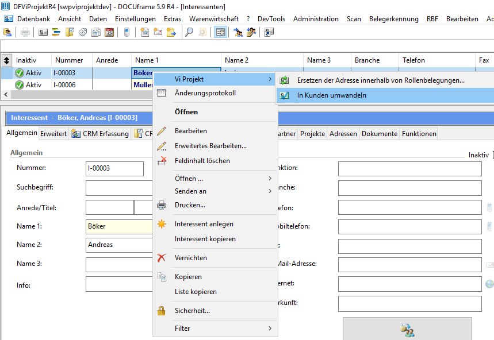Expand the Filter submenu arrow

(x=270, y=328)
